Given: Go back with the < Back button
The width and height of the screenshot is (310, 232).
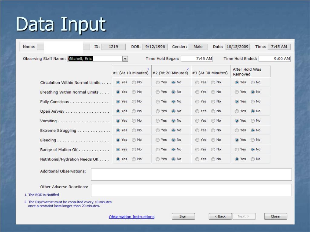Looking at the screenshot, I should pos(220,216).
